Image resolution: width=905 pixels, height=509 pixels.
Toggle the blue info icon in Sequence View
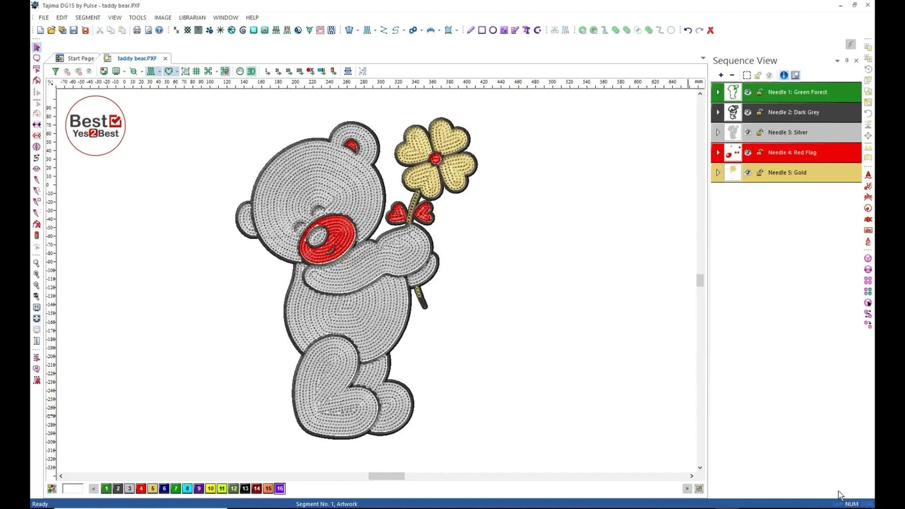tap(784, 75)
